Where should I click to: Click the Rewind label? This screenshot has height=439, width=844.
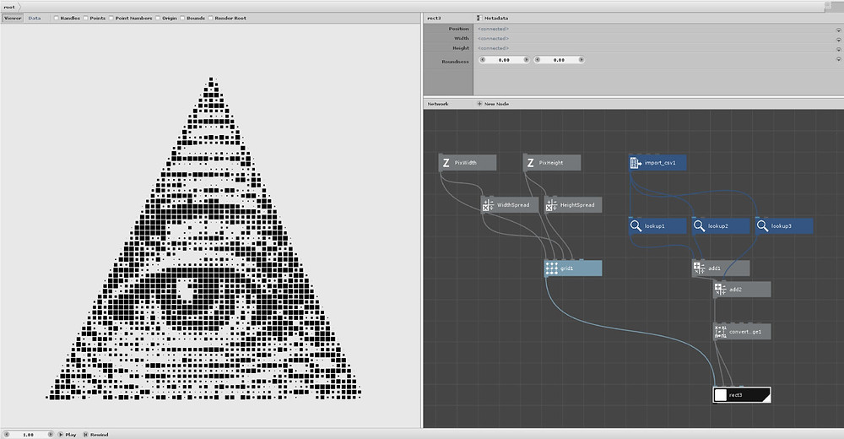click(99, 434)
